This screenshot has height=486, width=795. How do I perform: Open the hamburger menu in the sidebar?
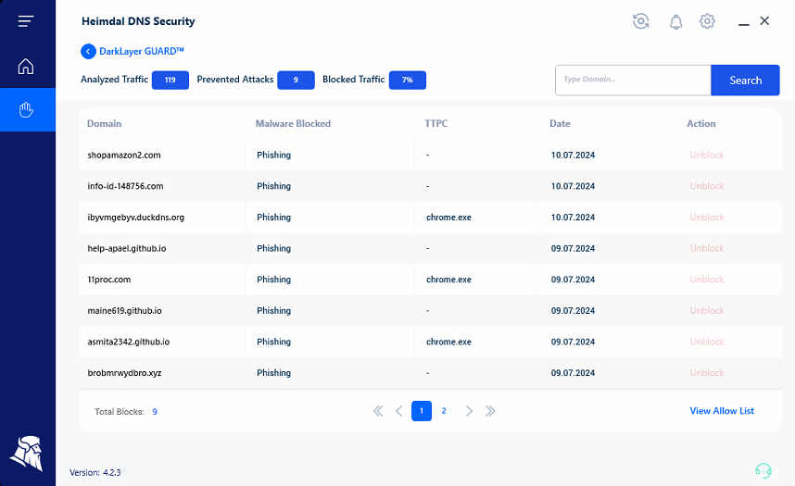[26, 20]
